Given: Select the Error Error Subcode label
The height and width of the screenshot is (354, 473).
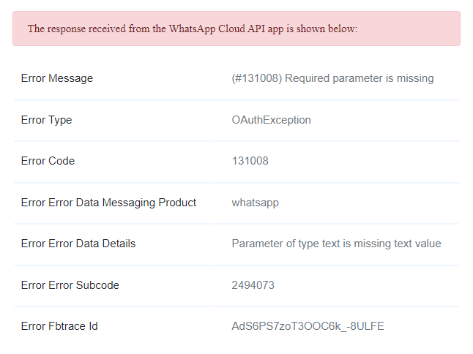Looking at the screenshot, I should (70, 285).
